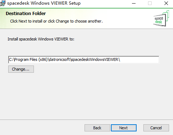The height and width of the screenshot is (135, 173).
Task: Click the spacedesk monitor logo
Action: [x=161, y=18]
